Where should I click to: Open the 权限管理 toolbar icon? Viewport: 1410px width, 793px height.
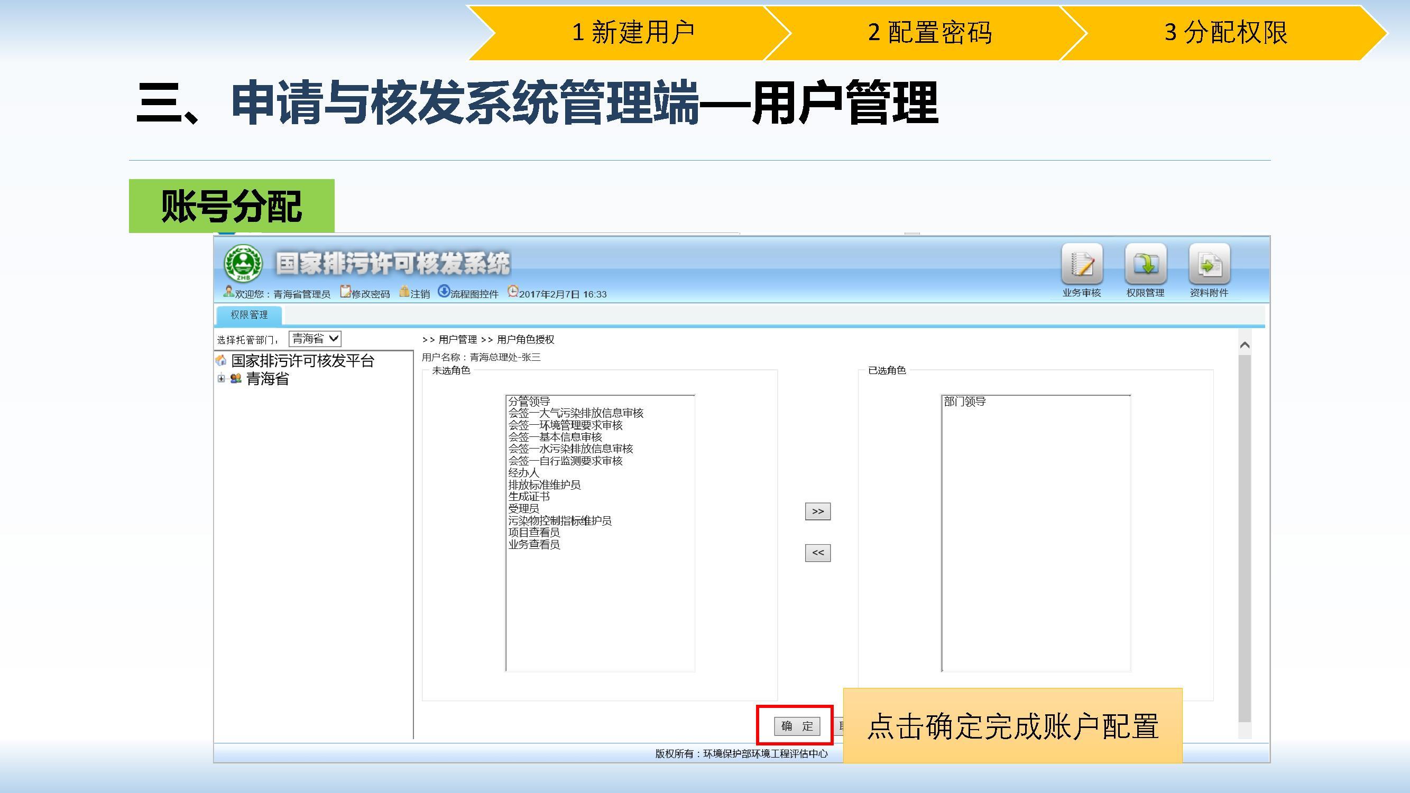(1145, 265)
